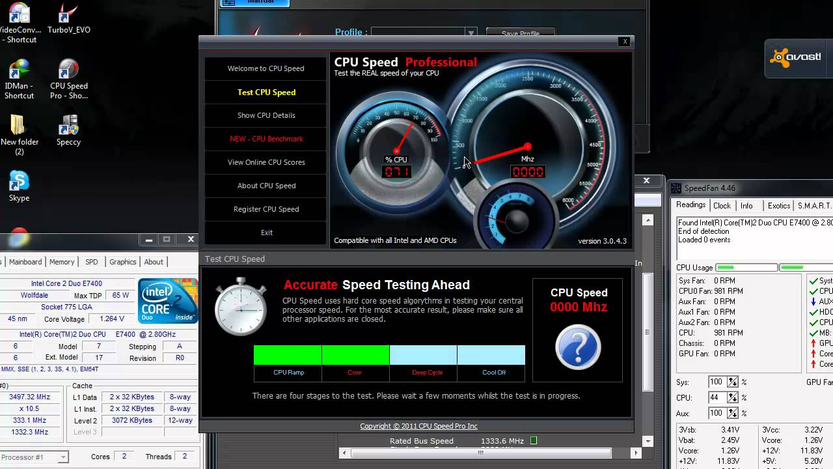Launch the Skype desktop icon
The width and height of the screenshot is (833, 469).
[19, 186]
